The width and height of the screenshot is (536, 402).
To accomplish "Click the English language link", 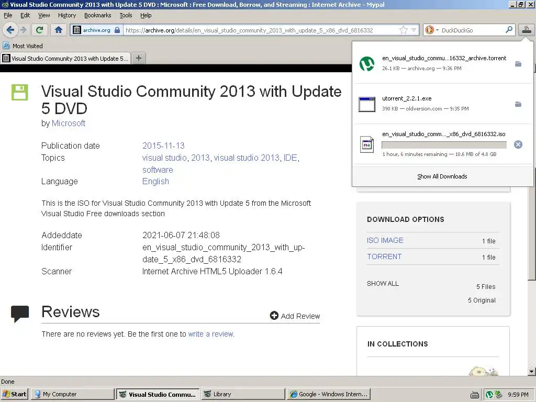I will pyautogui.click(x=155, y=182).
